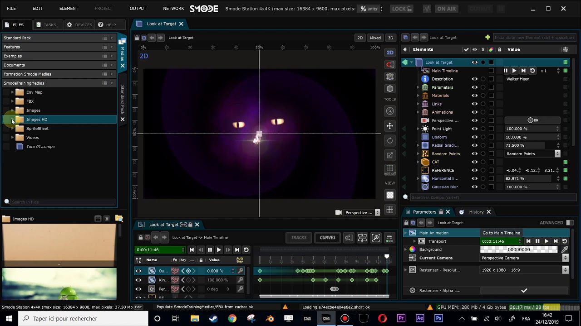Click the Radial Gradient layer icon
The width and height of the screenshot is (581, 326).
(425, 145)
